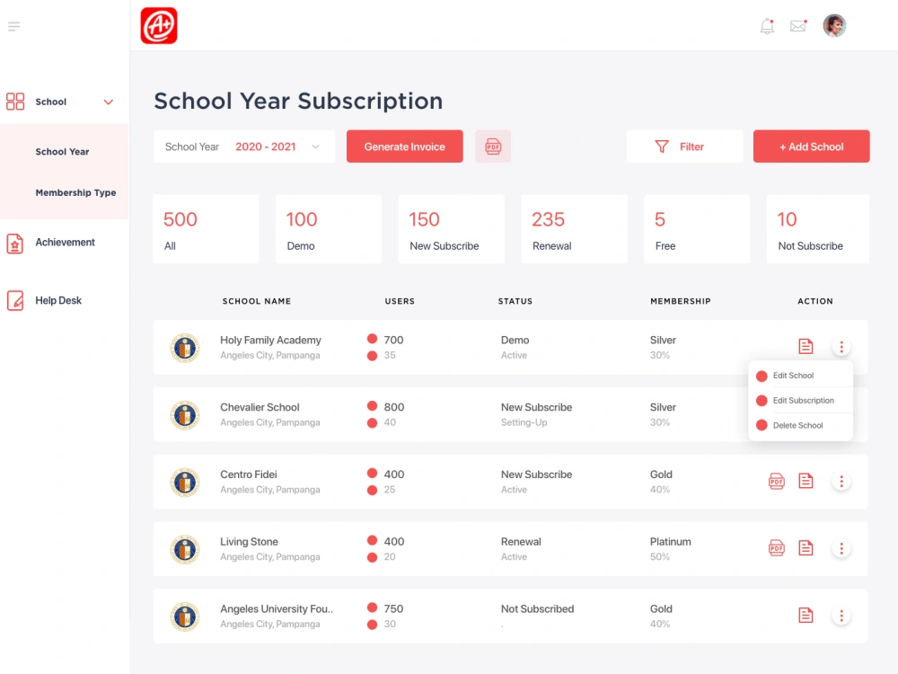Click Living Stone document icon
This screenshot has width=898, height=674.
click(806, 548)
